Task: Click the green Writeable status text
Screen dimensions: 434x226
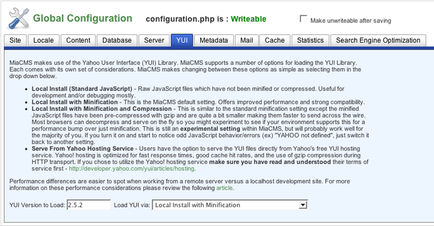Action: (x=249, y=19)
